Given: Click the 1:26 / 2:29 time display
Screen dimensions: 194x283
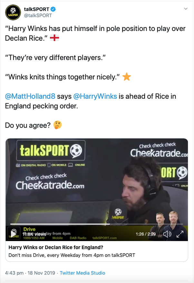Looking at the screenshot, I should click(x=146, y=234).
